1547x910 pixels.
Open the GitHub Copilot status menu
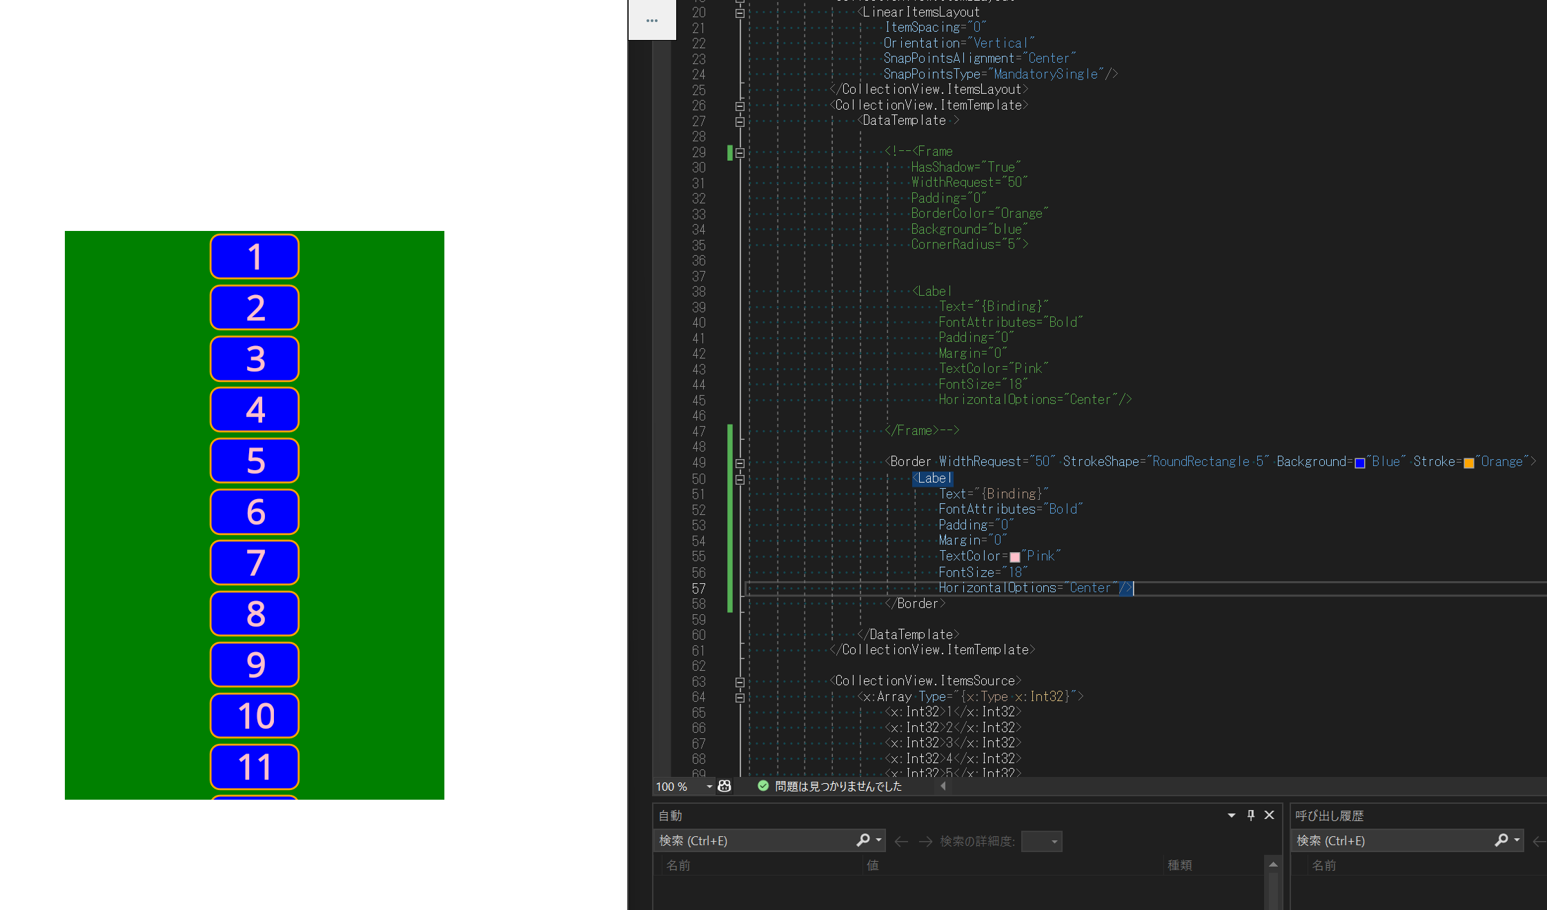click(x=724, y=787)
